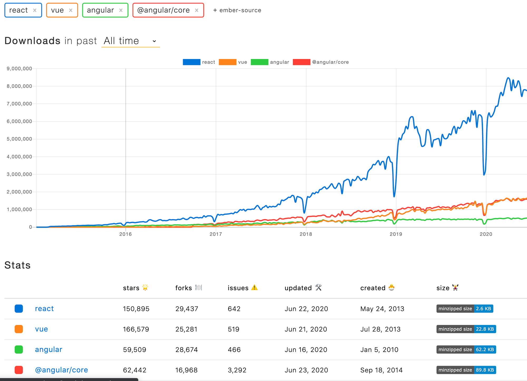Image resolution: width=527 pixels, height=381 pixels.
Task: Click the stars emoji in the stats header
Action: (x=145, y=288)
